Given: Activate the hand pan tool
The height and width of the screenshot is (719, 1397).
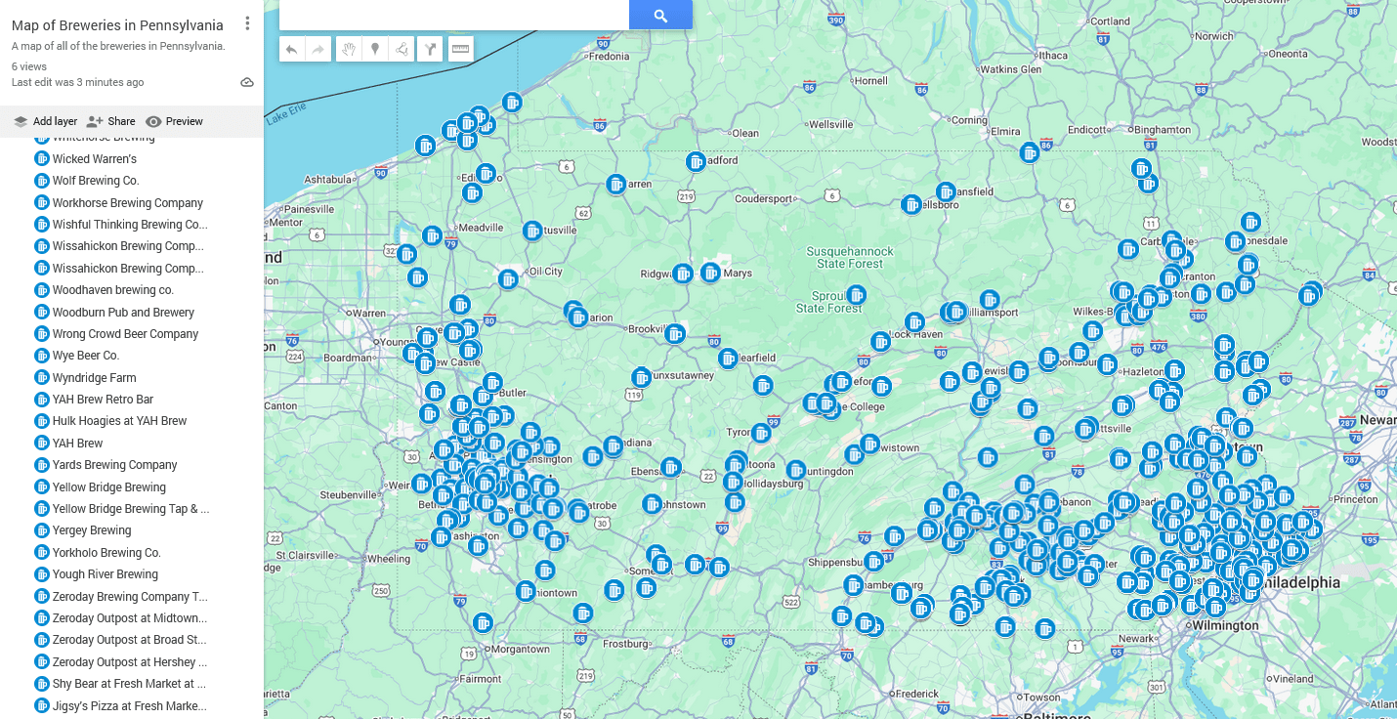Looking at the screenshot, I should click(x=348, y=49).
